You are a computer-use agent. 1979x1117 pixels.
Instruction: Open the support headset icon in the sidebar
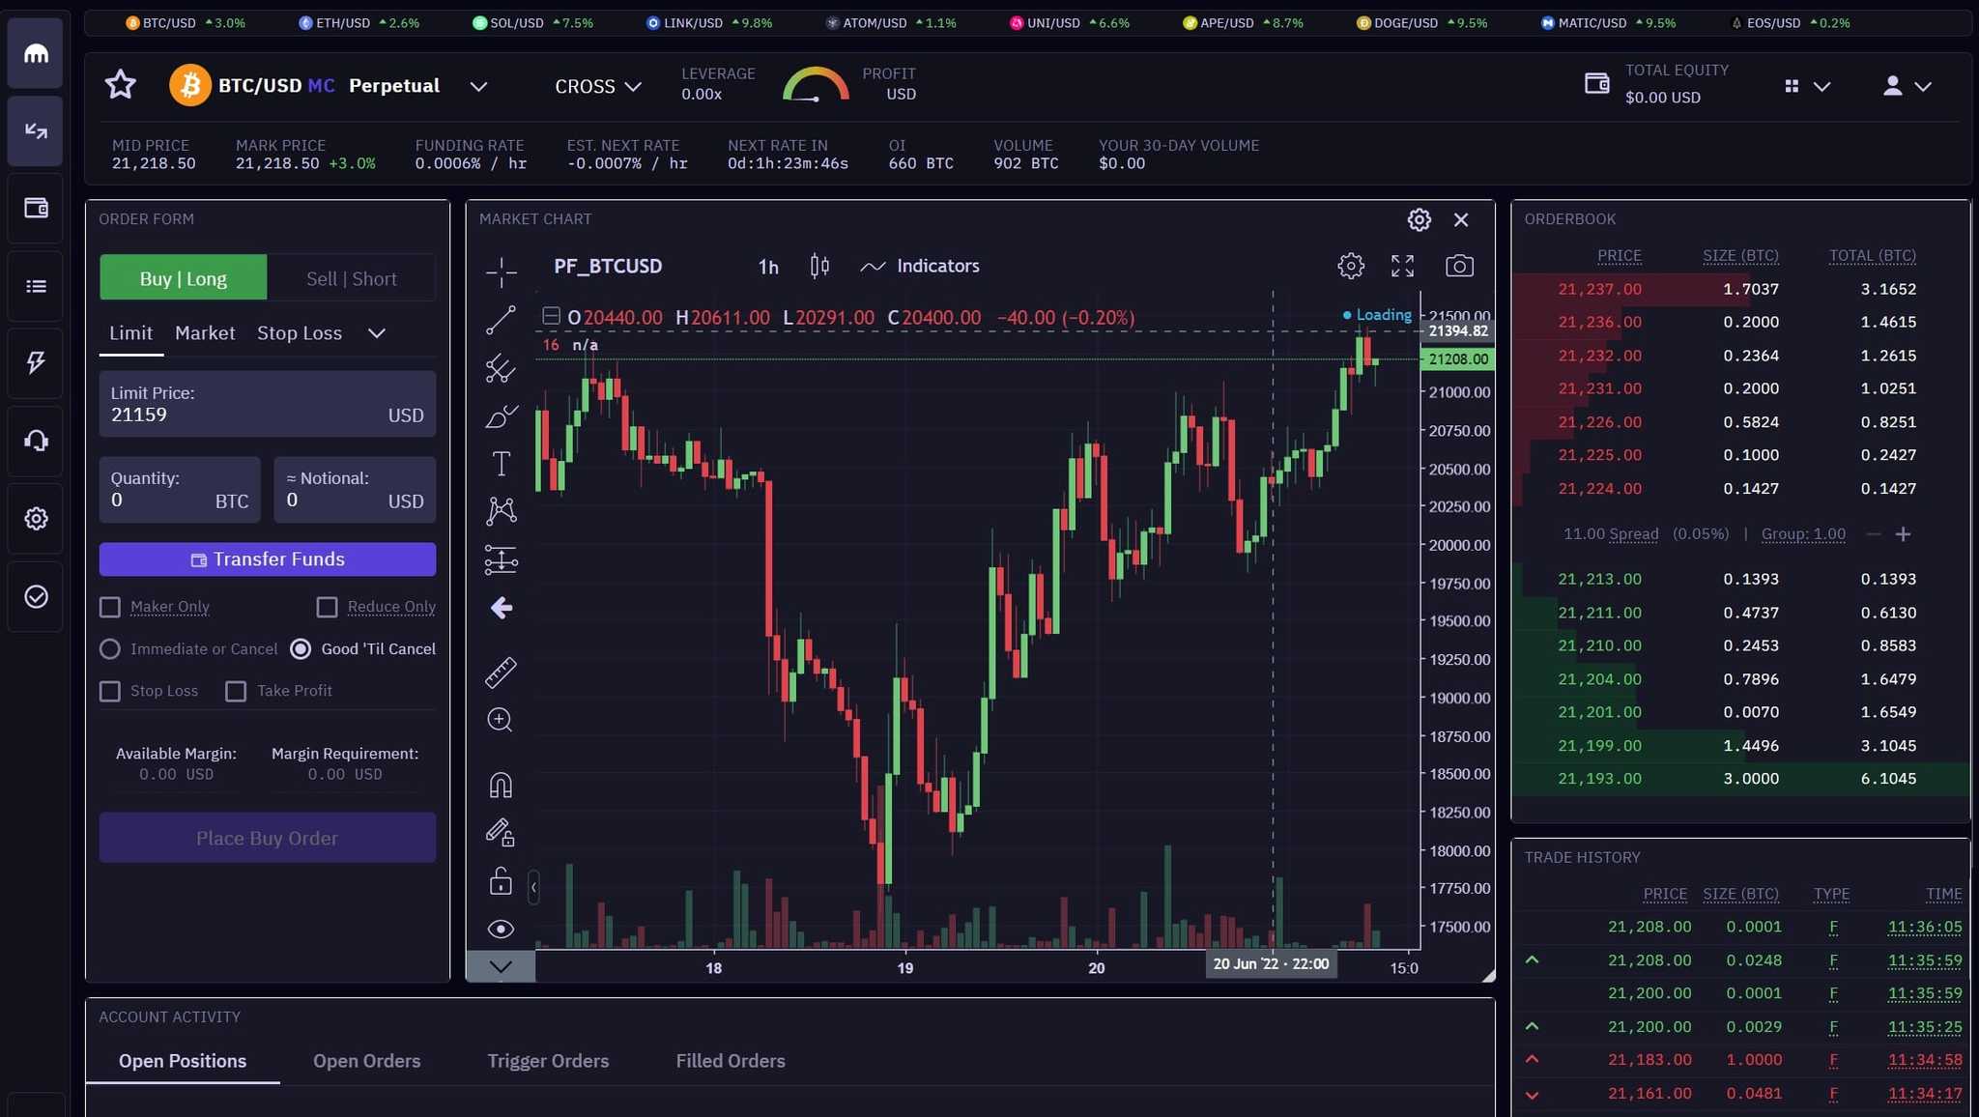(x=35, y=441)
